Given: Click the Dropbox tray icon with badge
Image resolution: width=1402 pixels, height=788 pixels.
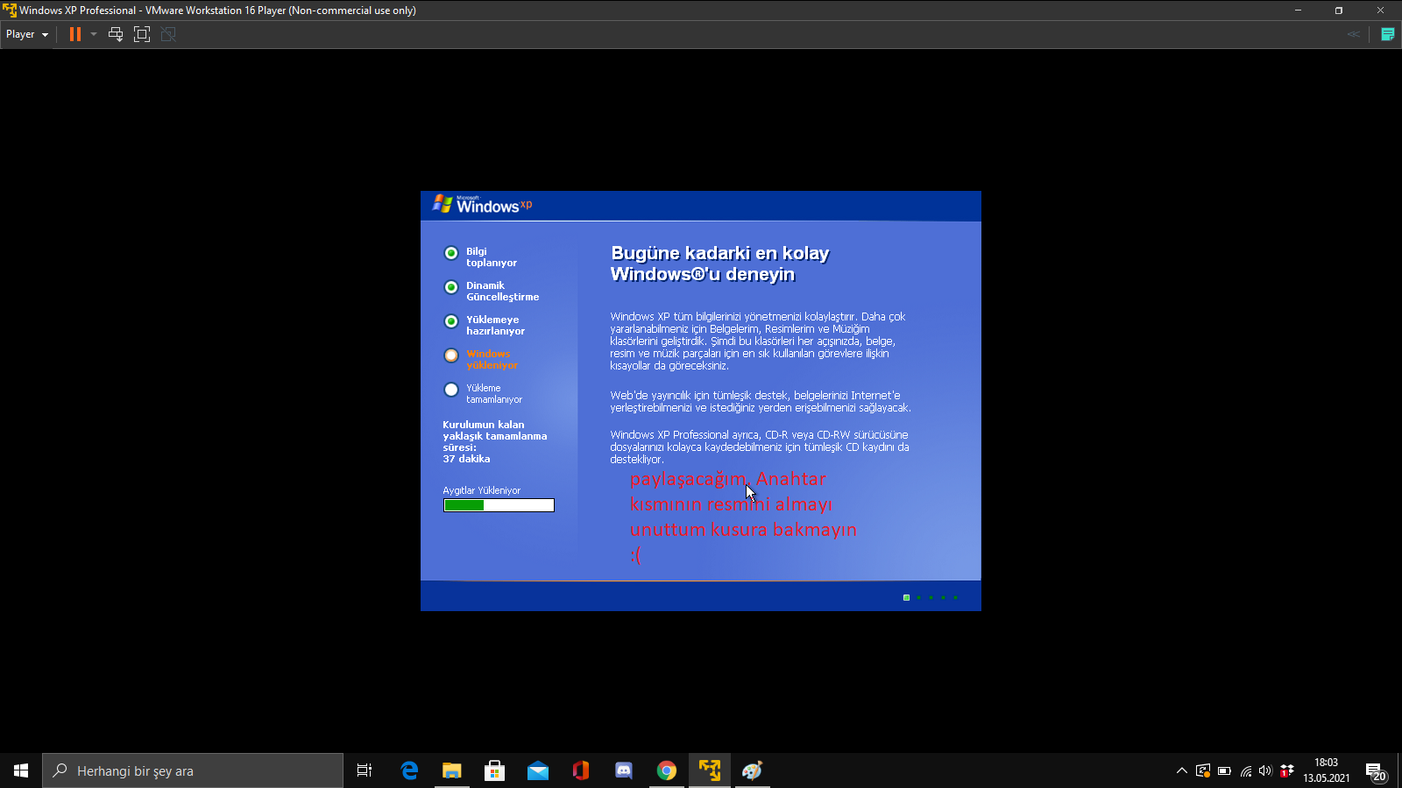Looking at the screenshot, I should [1287, 770].
